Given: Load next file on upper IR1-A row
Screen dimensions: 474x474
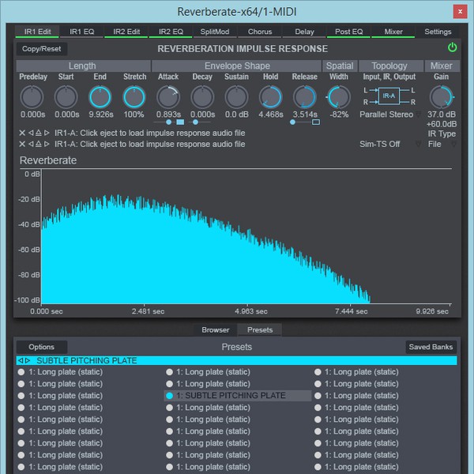Looking at the screenshot, I should point(47,133).
